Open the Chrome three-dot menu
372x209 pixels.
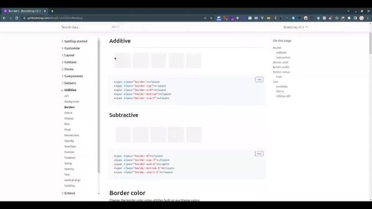368,18
